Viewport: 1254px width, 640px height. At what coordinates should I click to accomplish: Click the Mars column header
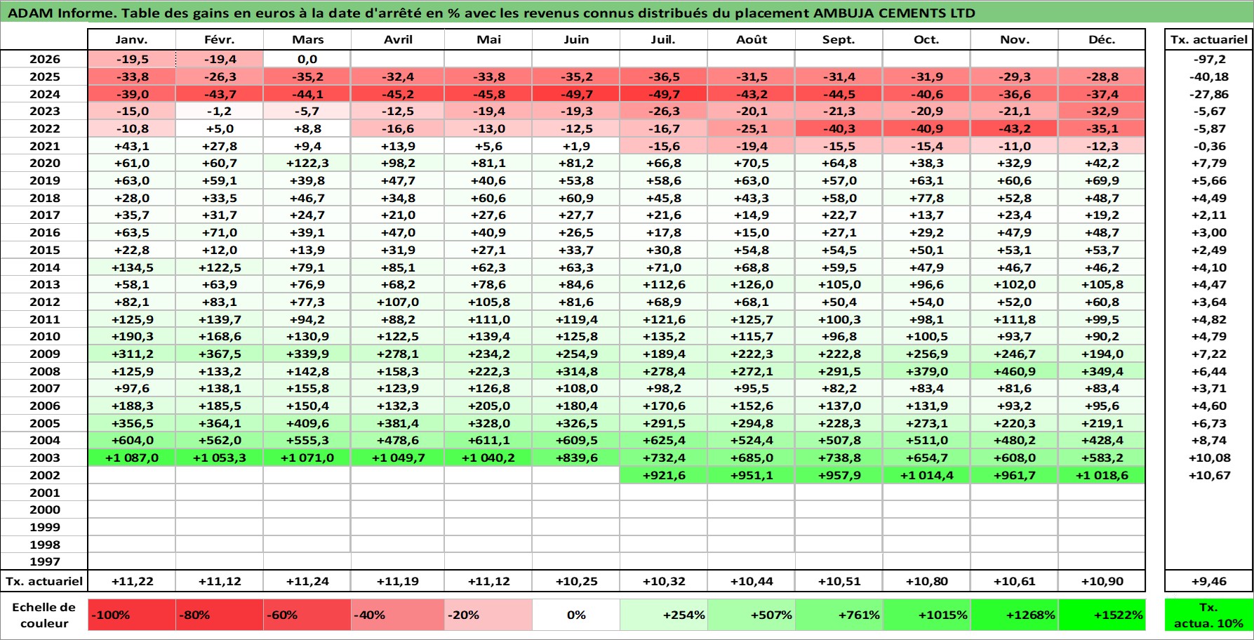[x=307, y=39]
